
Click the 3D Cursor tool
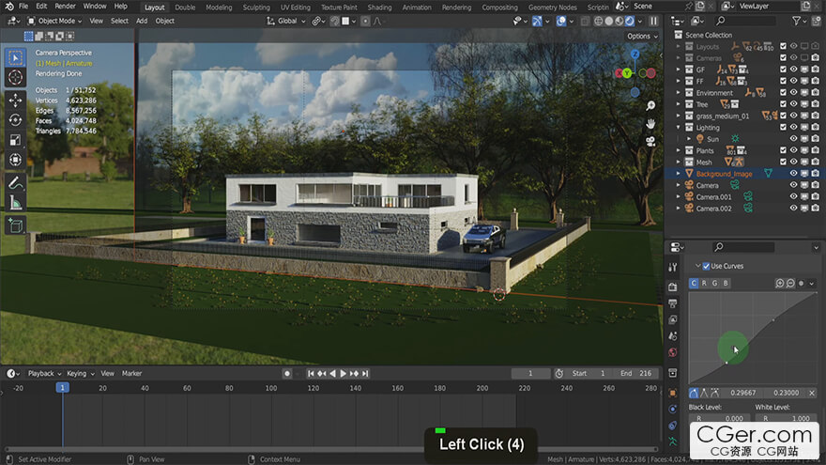(x=15, y=77)
